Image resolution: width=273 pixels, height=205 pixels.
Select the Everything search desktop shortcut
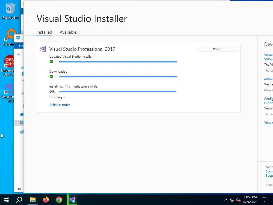click(8, 37)
